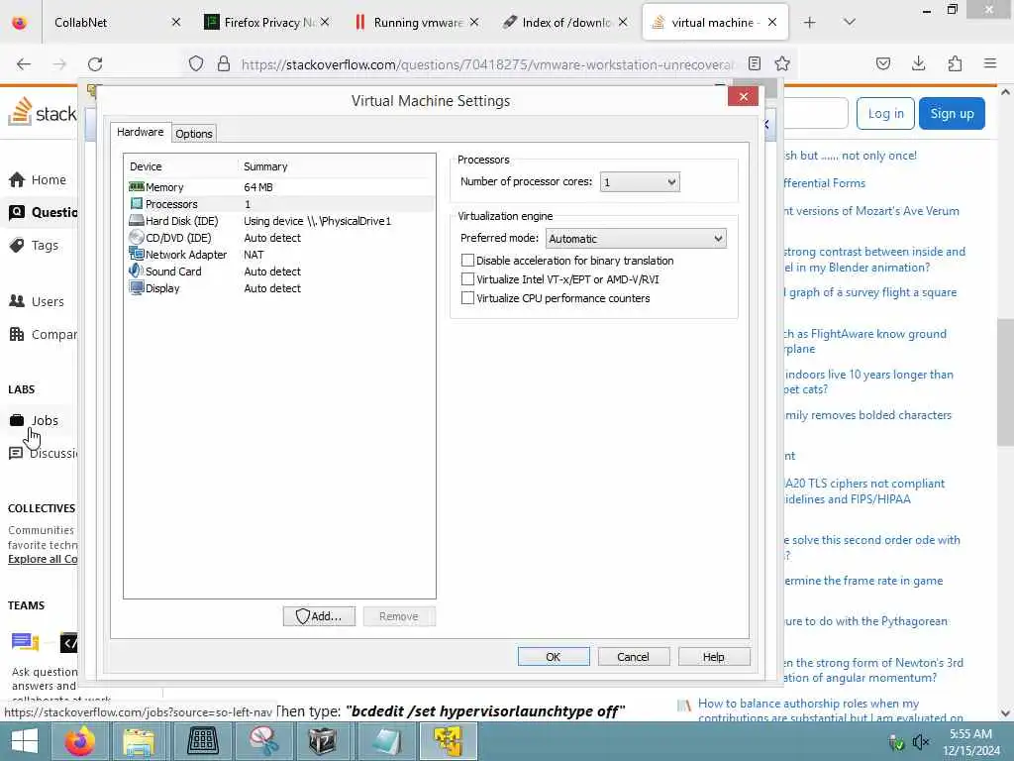Close the Virtual Machine Settings dialog
The width and height of the screenshot is (1014, 761).
pyautogui.click(x=743, y=96)
